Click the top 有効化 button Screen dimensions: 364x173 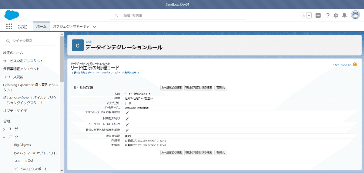[221, 88]
